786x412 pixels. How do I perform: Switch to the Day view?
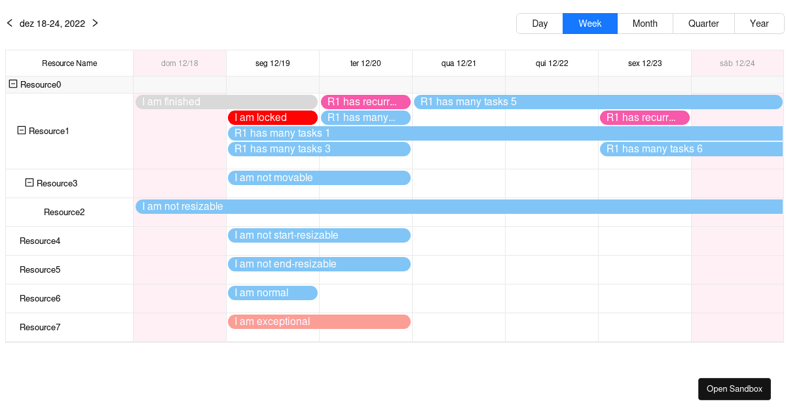540,24
